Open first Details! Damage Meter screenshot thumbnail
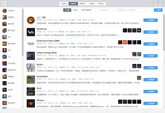This screenshot has width=165, height=113. click(134, 54)
